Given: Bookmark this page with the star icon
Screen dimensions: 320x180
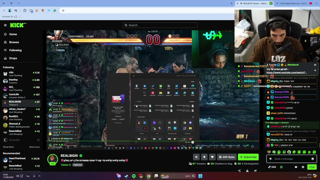Looking at the screenshot, I should click(63, 10).
